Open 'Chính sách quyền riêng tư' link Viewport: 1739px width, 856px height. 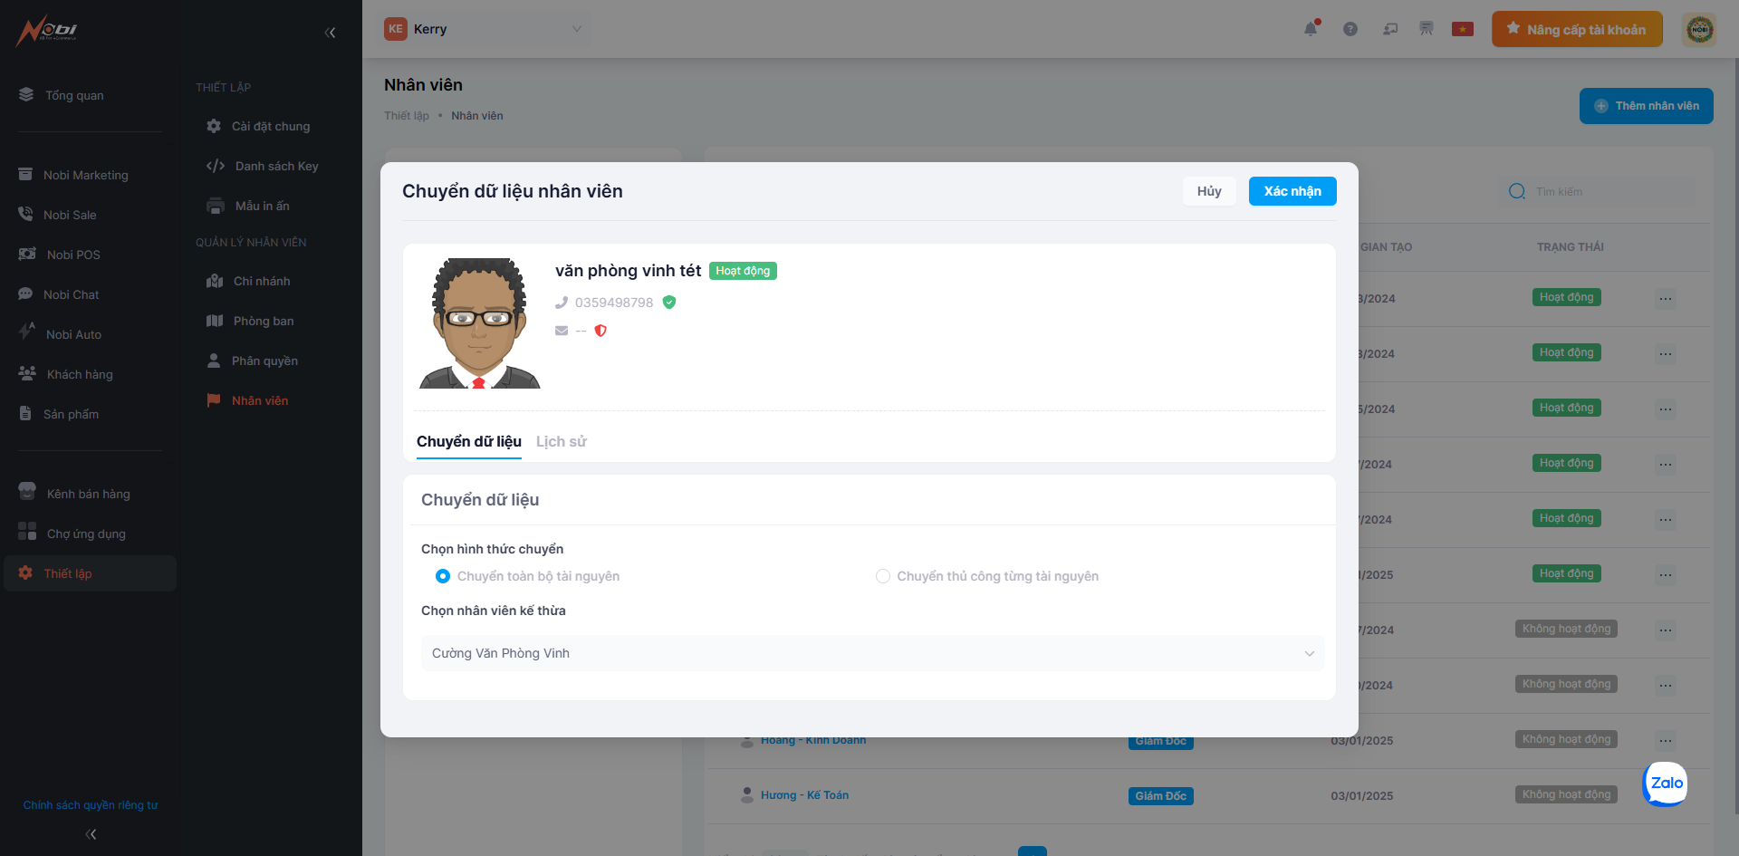(91, 805)
